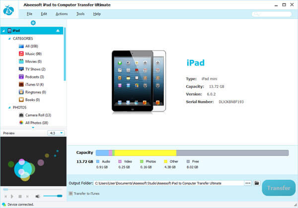This screenshot has height=208, width=298.
Task: Click the browse output folder ellipsis button
Action: [248, 183]
